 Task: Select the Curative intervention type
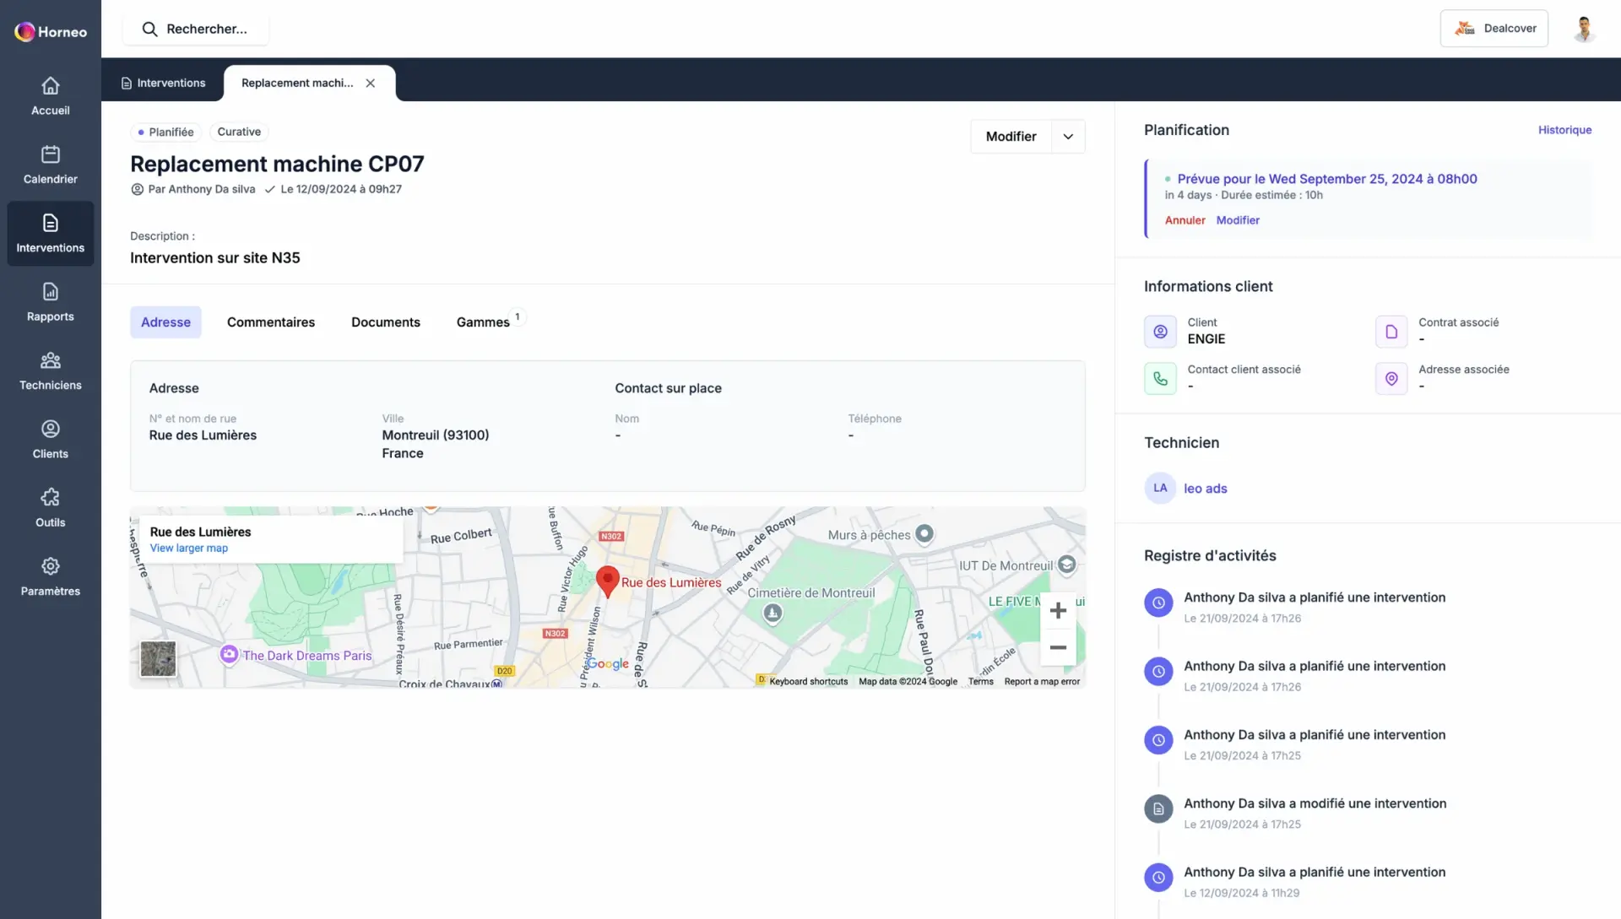click(238, 132)
